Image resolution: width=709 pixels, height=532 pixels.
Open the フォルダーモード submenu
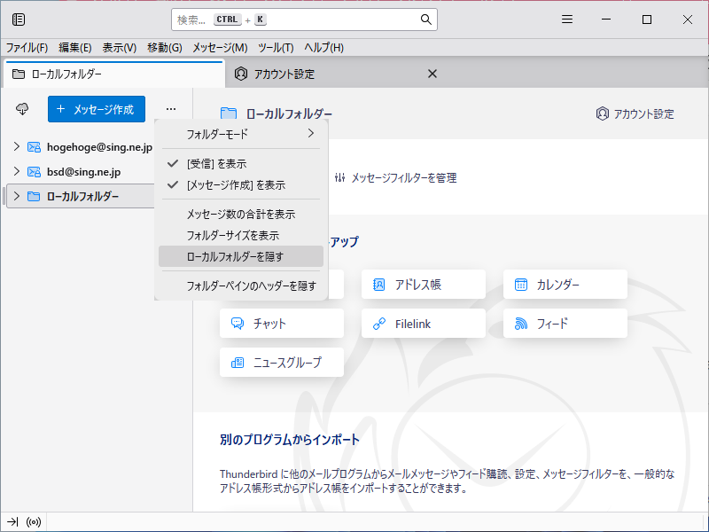pyautogui.click(x=240, y=134)
